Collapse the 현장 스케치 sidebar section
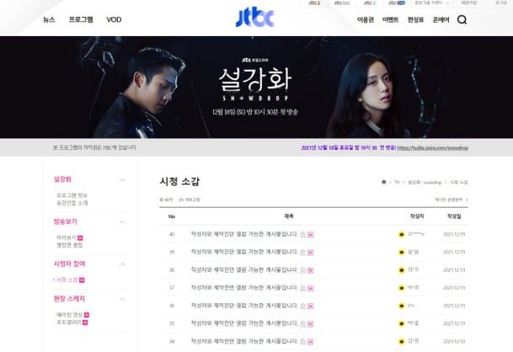Viewport: 513px width, 352px height. pyautogui.click(x=122, y=299)
